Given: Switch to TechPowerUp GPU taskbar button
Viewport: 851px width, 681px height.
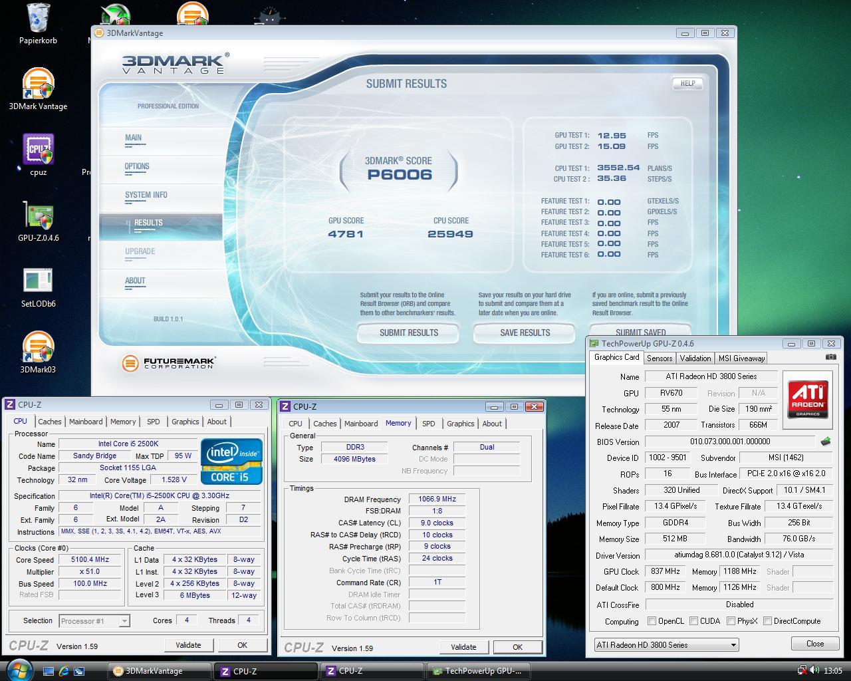Looking at the screenshot, I should pyautogui.click(x=480, y=671).
